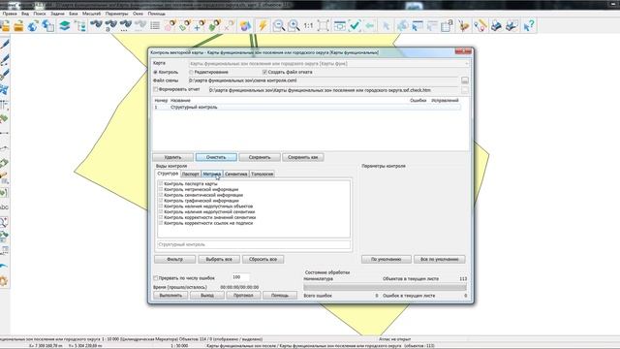The height and width of the screenshot is (349, 620).
Task: Open the map layers stack icon
Action: point(65,26)
